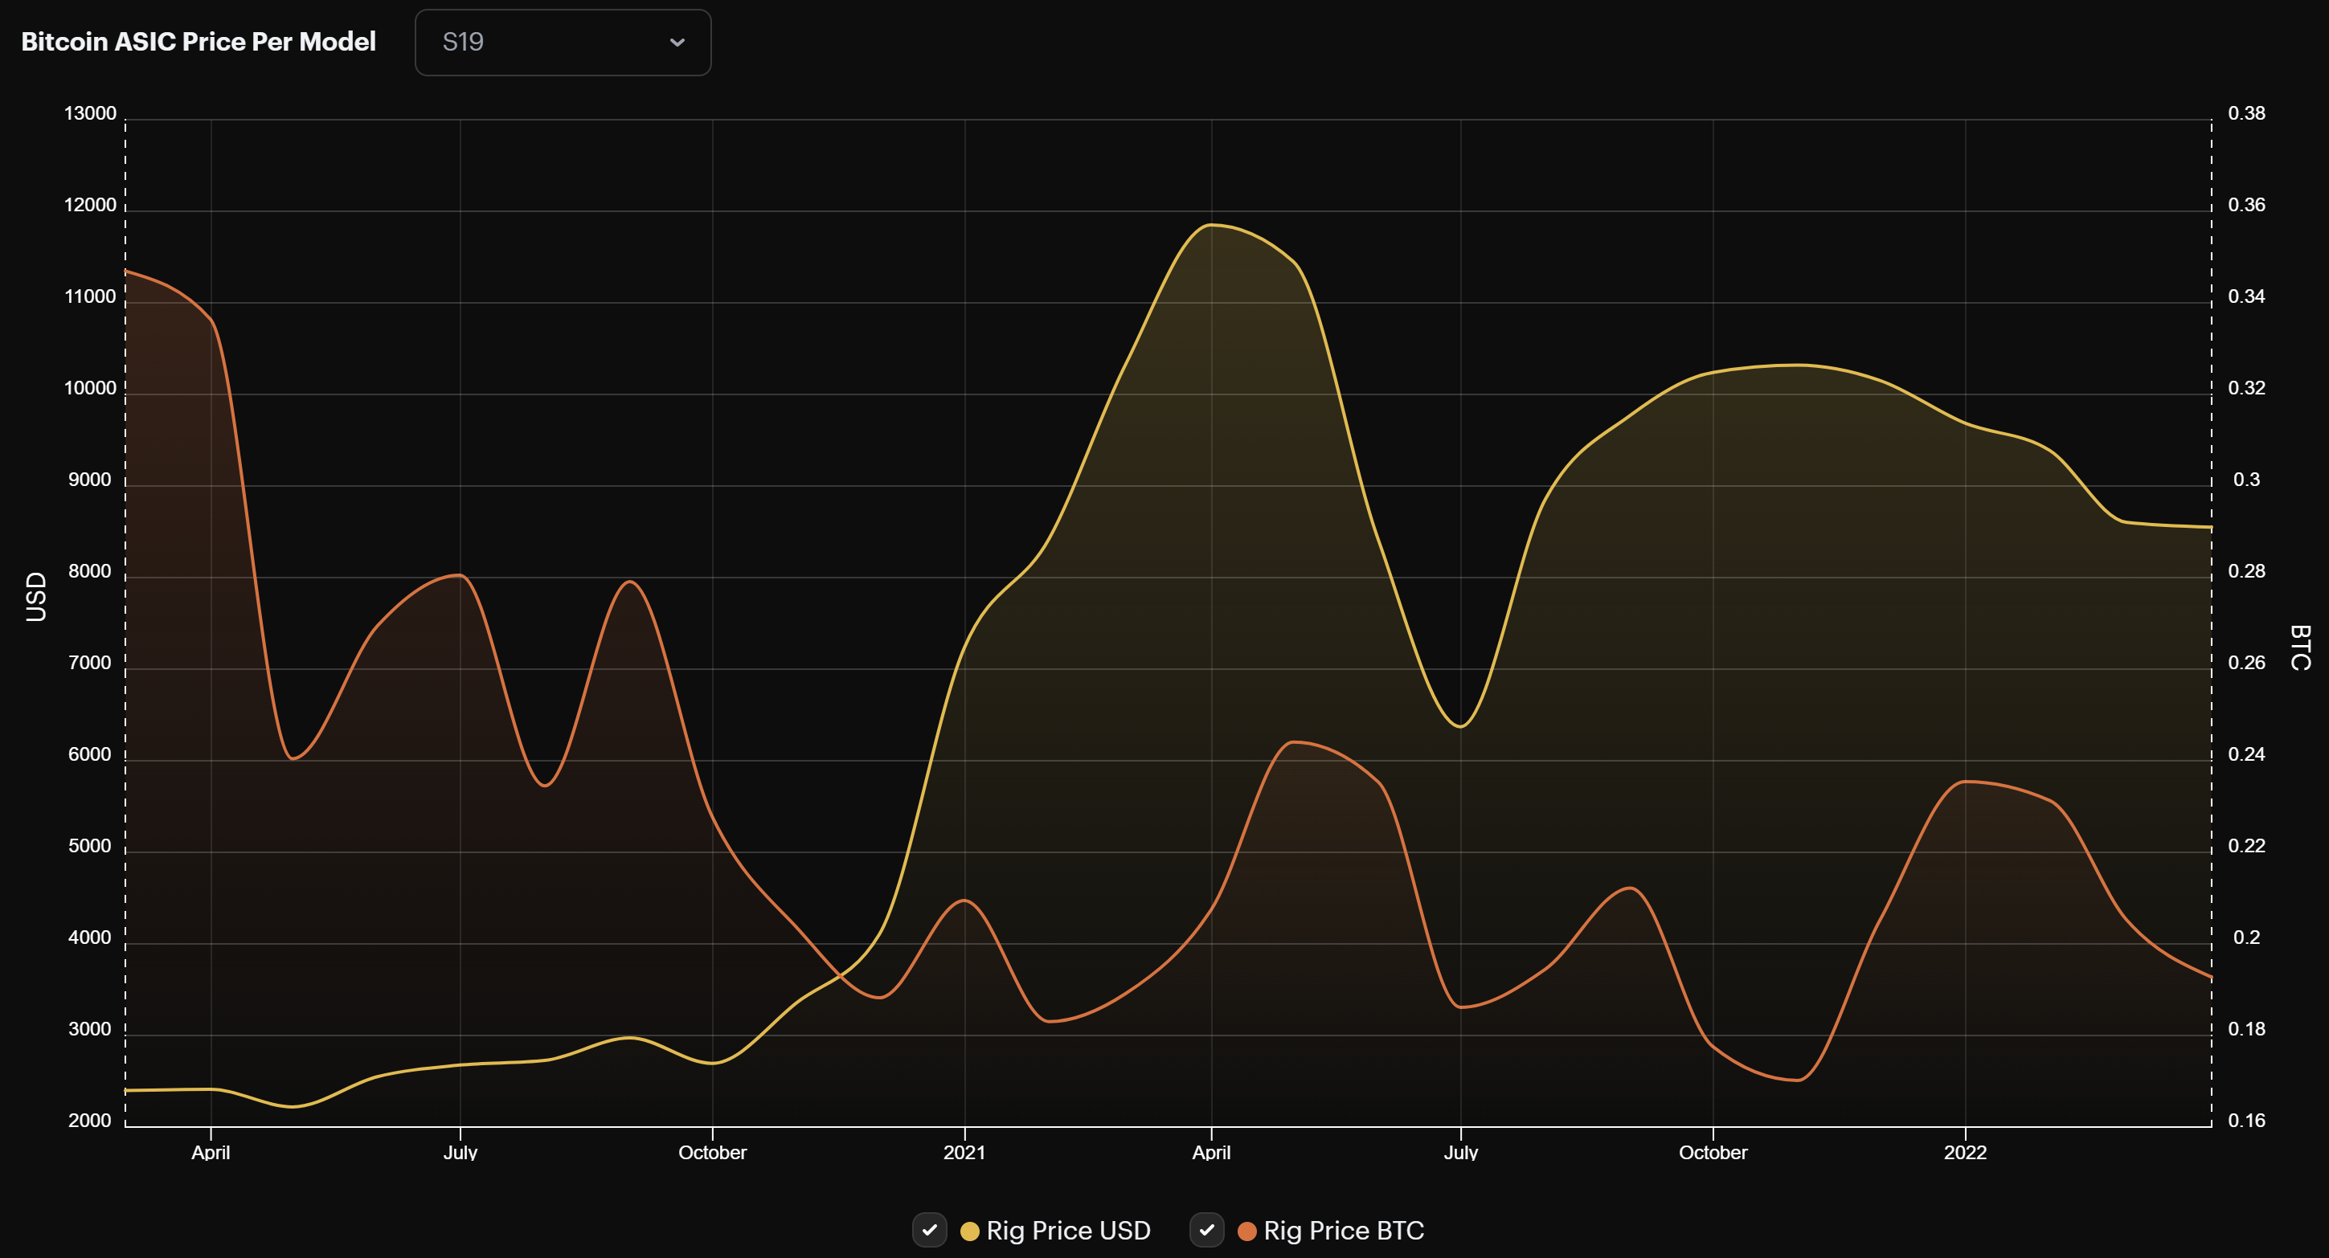The image size is (2329, 1258).
Task: Click the checkmark icon beside Rig Price USD
Action: (x=928, y=1230)
